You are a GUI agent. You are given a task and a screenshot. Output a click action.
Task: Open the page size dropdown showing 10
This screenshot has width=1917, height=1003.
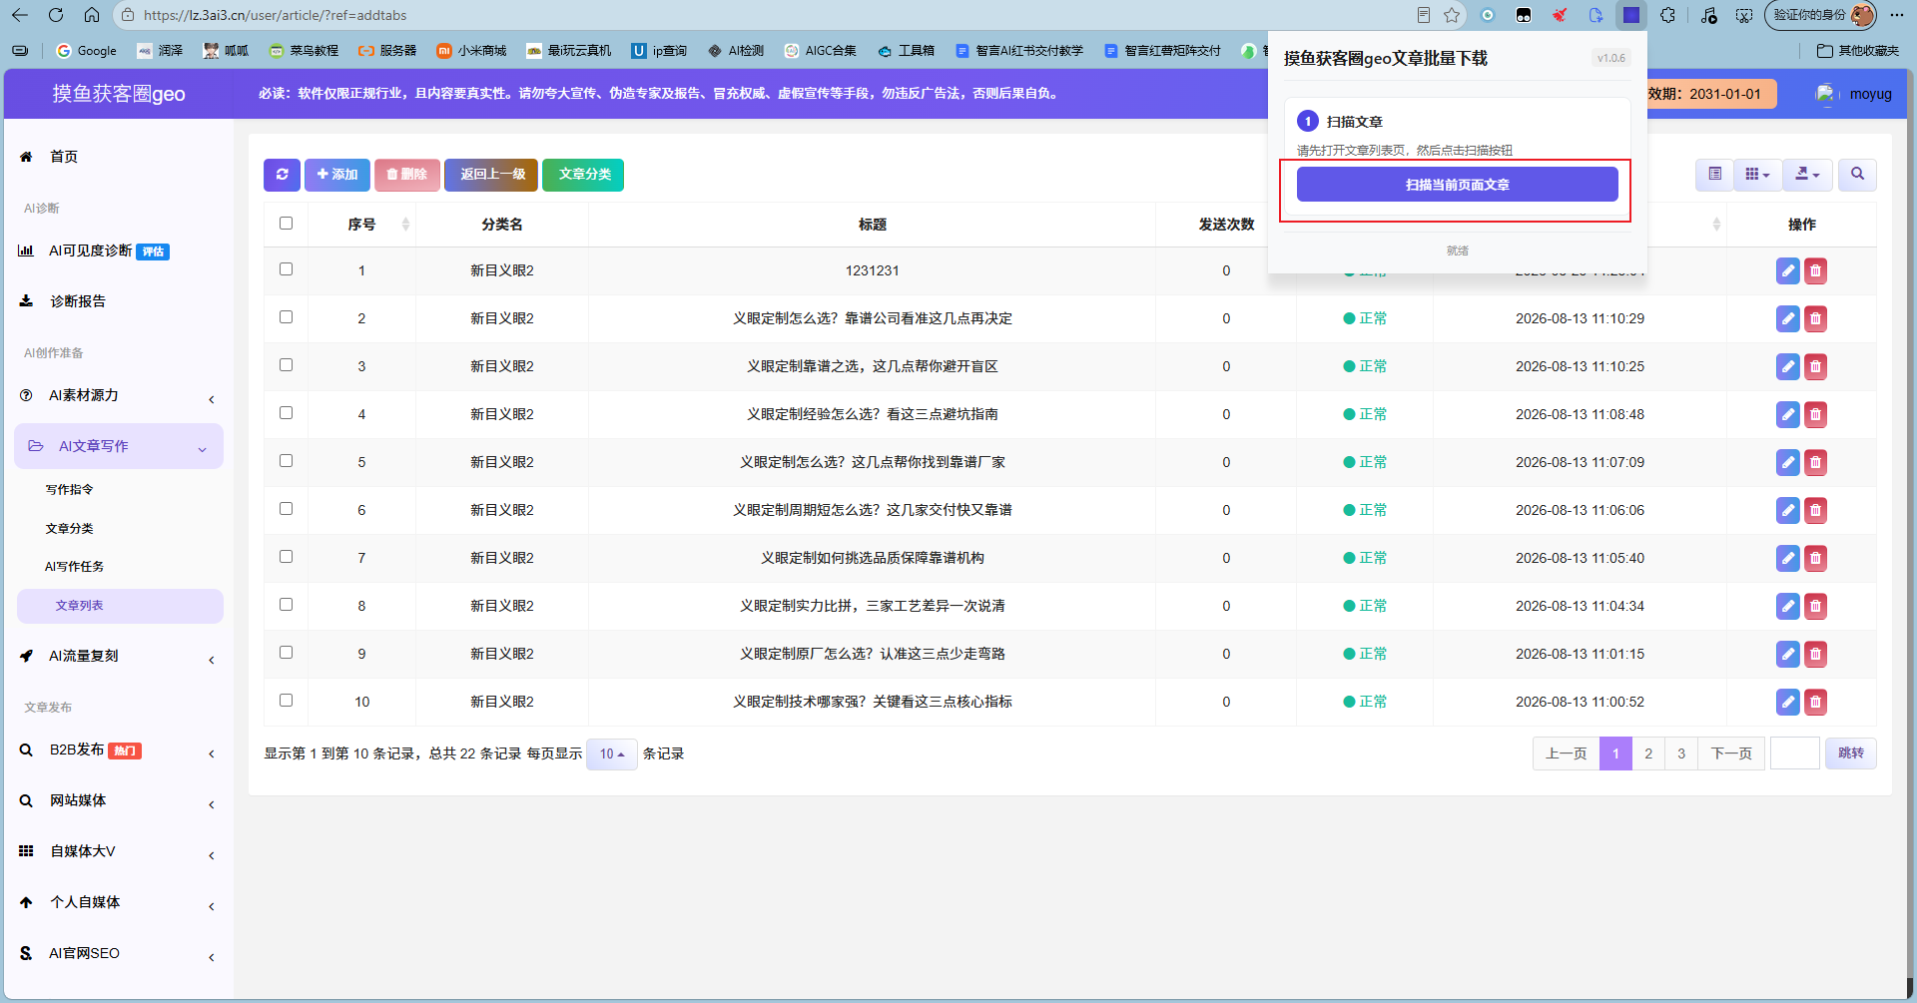pos(612,754)
